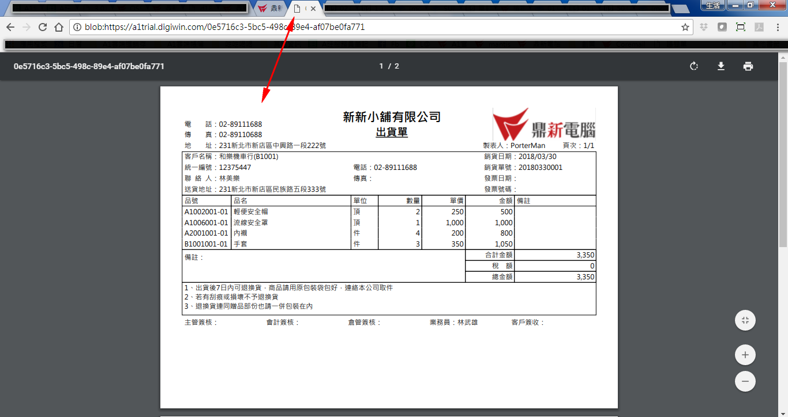This screenshot has height=417, width=788.
Task: Reload the current page
Action: 43,27
